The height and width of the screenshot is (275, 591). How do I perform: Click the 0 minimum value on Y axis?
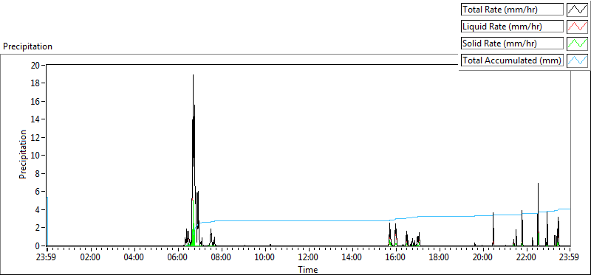point(38,246)
